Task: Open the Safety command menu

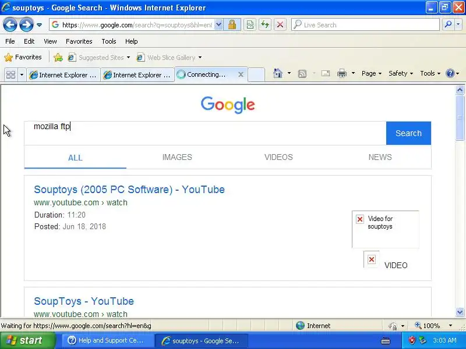Action: pos(401,73)
